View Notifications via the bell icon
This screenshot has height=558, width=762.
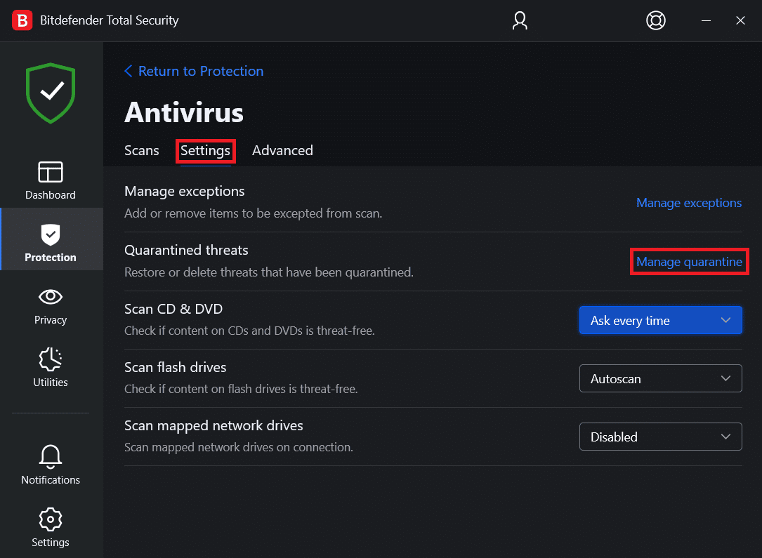[50, 465]
